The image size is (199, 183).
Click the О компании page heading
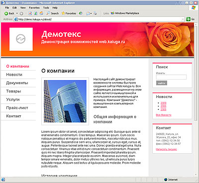tap(58, 71)
